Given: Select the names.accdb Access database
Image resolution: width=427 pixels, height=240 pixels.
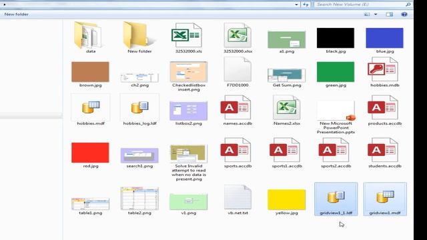Looking at the screenshot, I should 236,107.
